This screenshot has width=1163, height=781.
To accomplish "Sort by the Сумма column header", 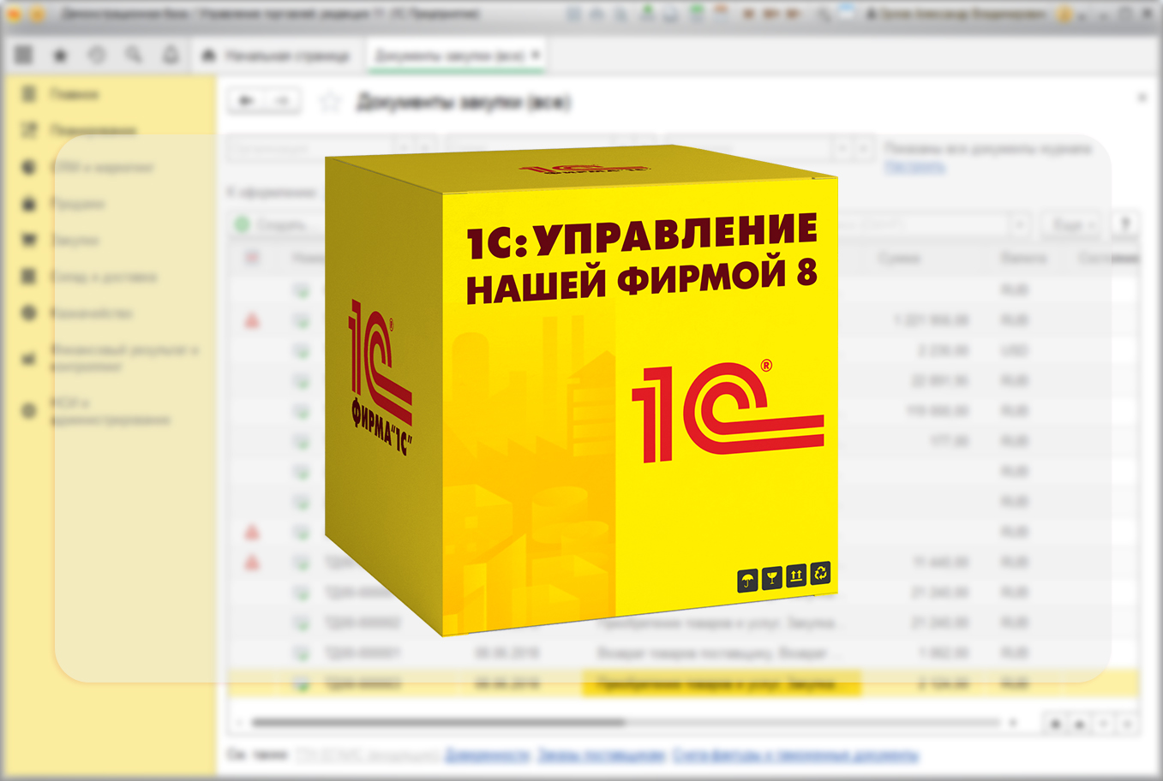I will coord(899,258).
